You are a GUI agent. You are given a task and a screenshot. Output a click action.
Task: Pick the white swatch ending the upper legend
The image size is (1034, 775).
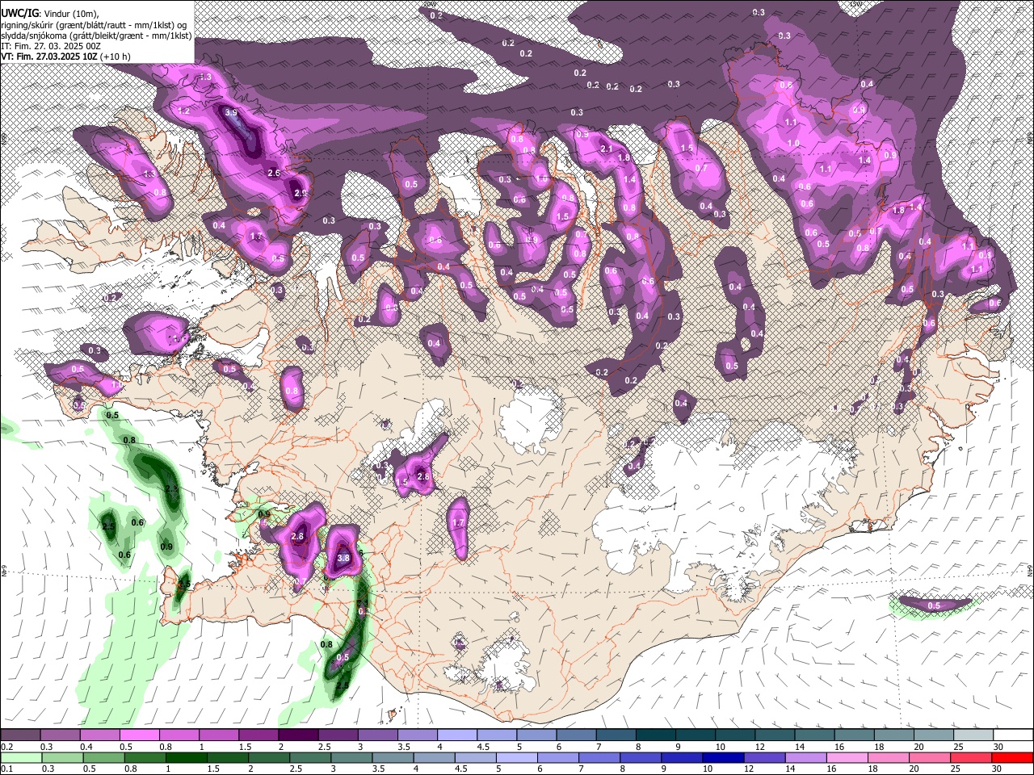pyautogui.click(x=1012, y=735)
